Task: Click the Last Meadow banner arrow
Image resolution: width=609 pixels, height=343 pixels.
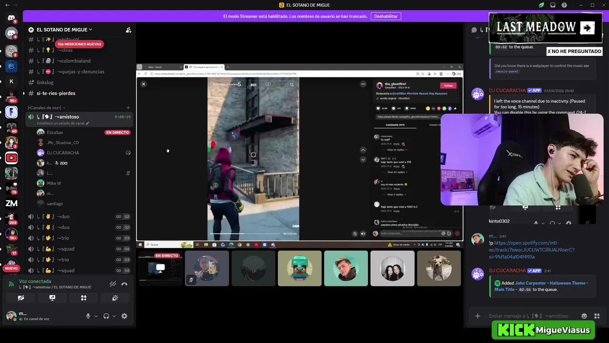Action: [x=588, y=28]
